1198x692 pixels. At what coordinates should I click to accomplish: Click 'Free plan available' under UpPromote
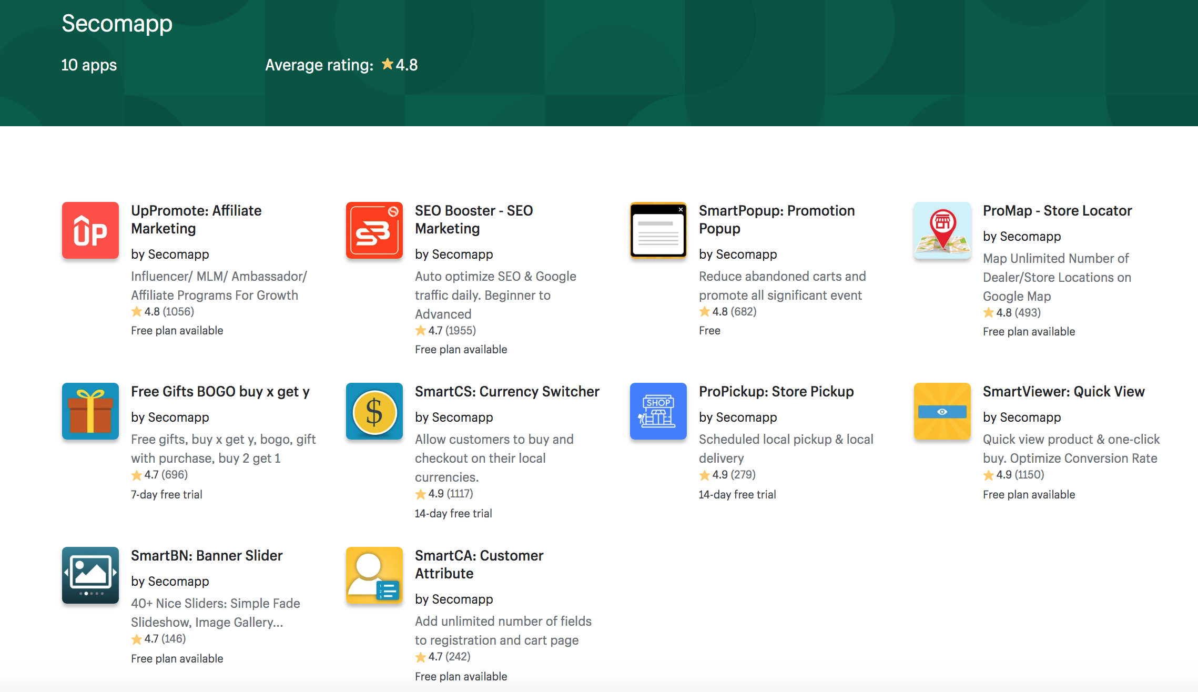pos(177,331)
